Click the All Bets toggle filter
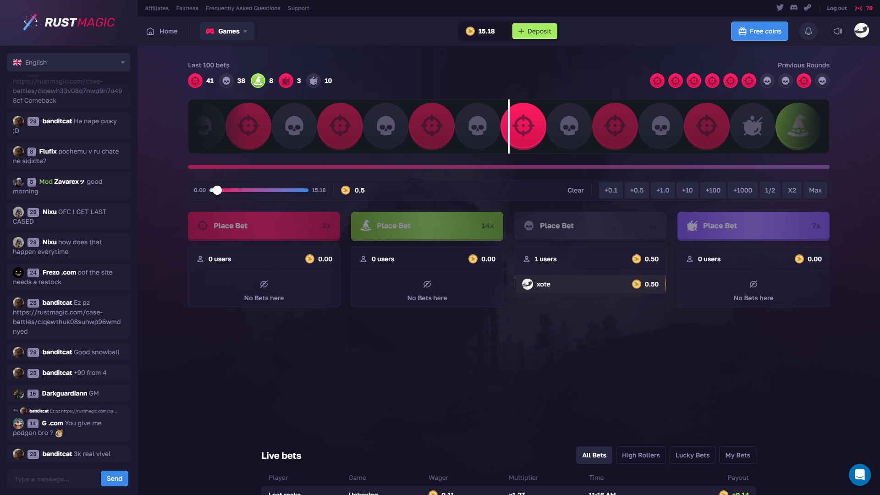880x495 pixels. [594, 456]
